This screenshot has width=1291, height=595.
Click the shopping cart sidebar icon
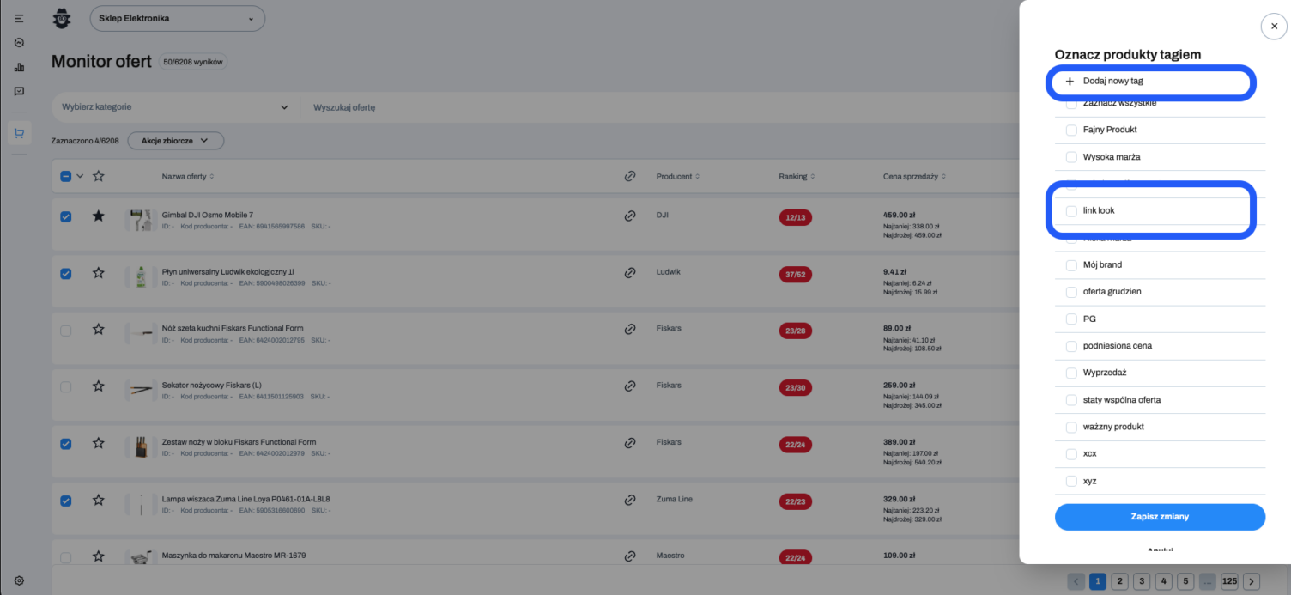[x=19, y=133]
